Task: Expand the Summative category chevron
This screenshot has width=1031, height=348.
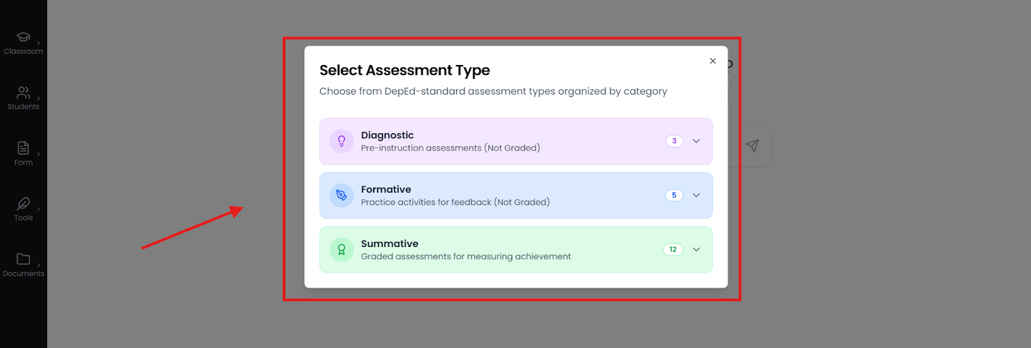Action: [x=697, y=250]
